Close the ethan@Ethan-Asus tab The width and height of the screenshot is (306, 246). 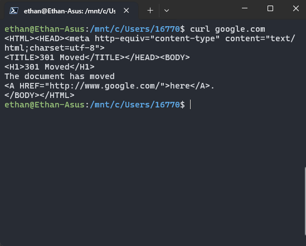click(127, 11)
